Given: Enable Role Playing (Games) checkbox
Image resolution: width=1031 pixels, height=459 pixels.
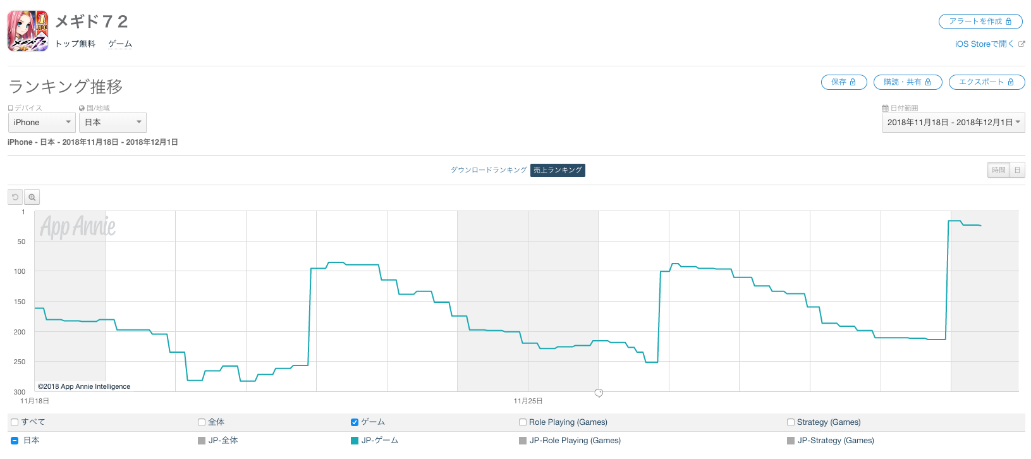Looking at the screenshot, I should 523,422.
